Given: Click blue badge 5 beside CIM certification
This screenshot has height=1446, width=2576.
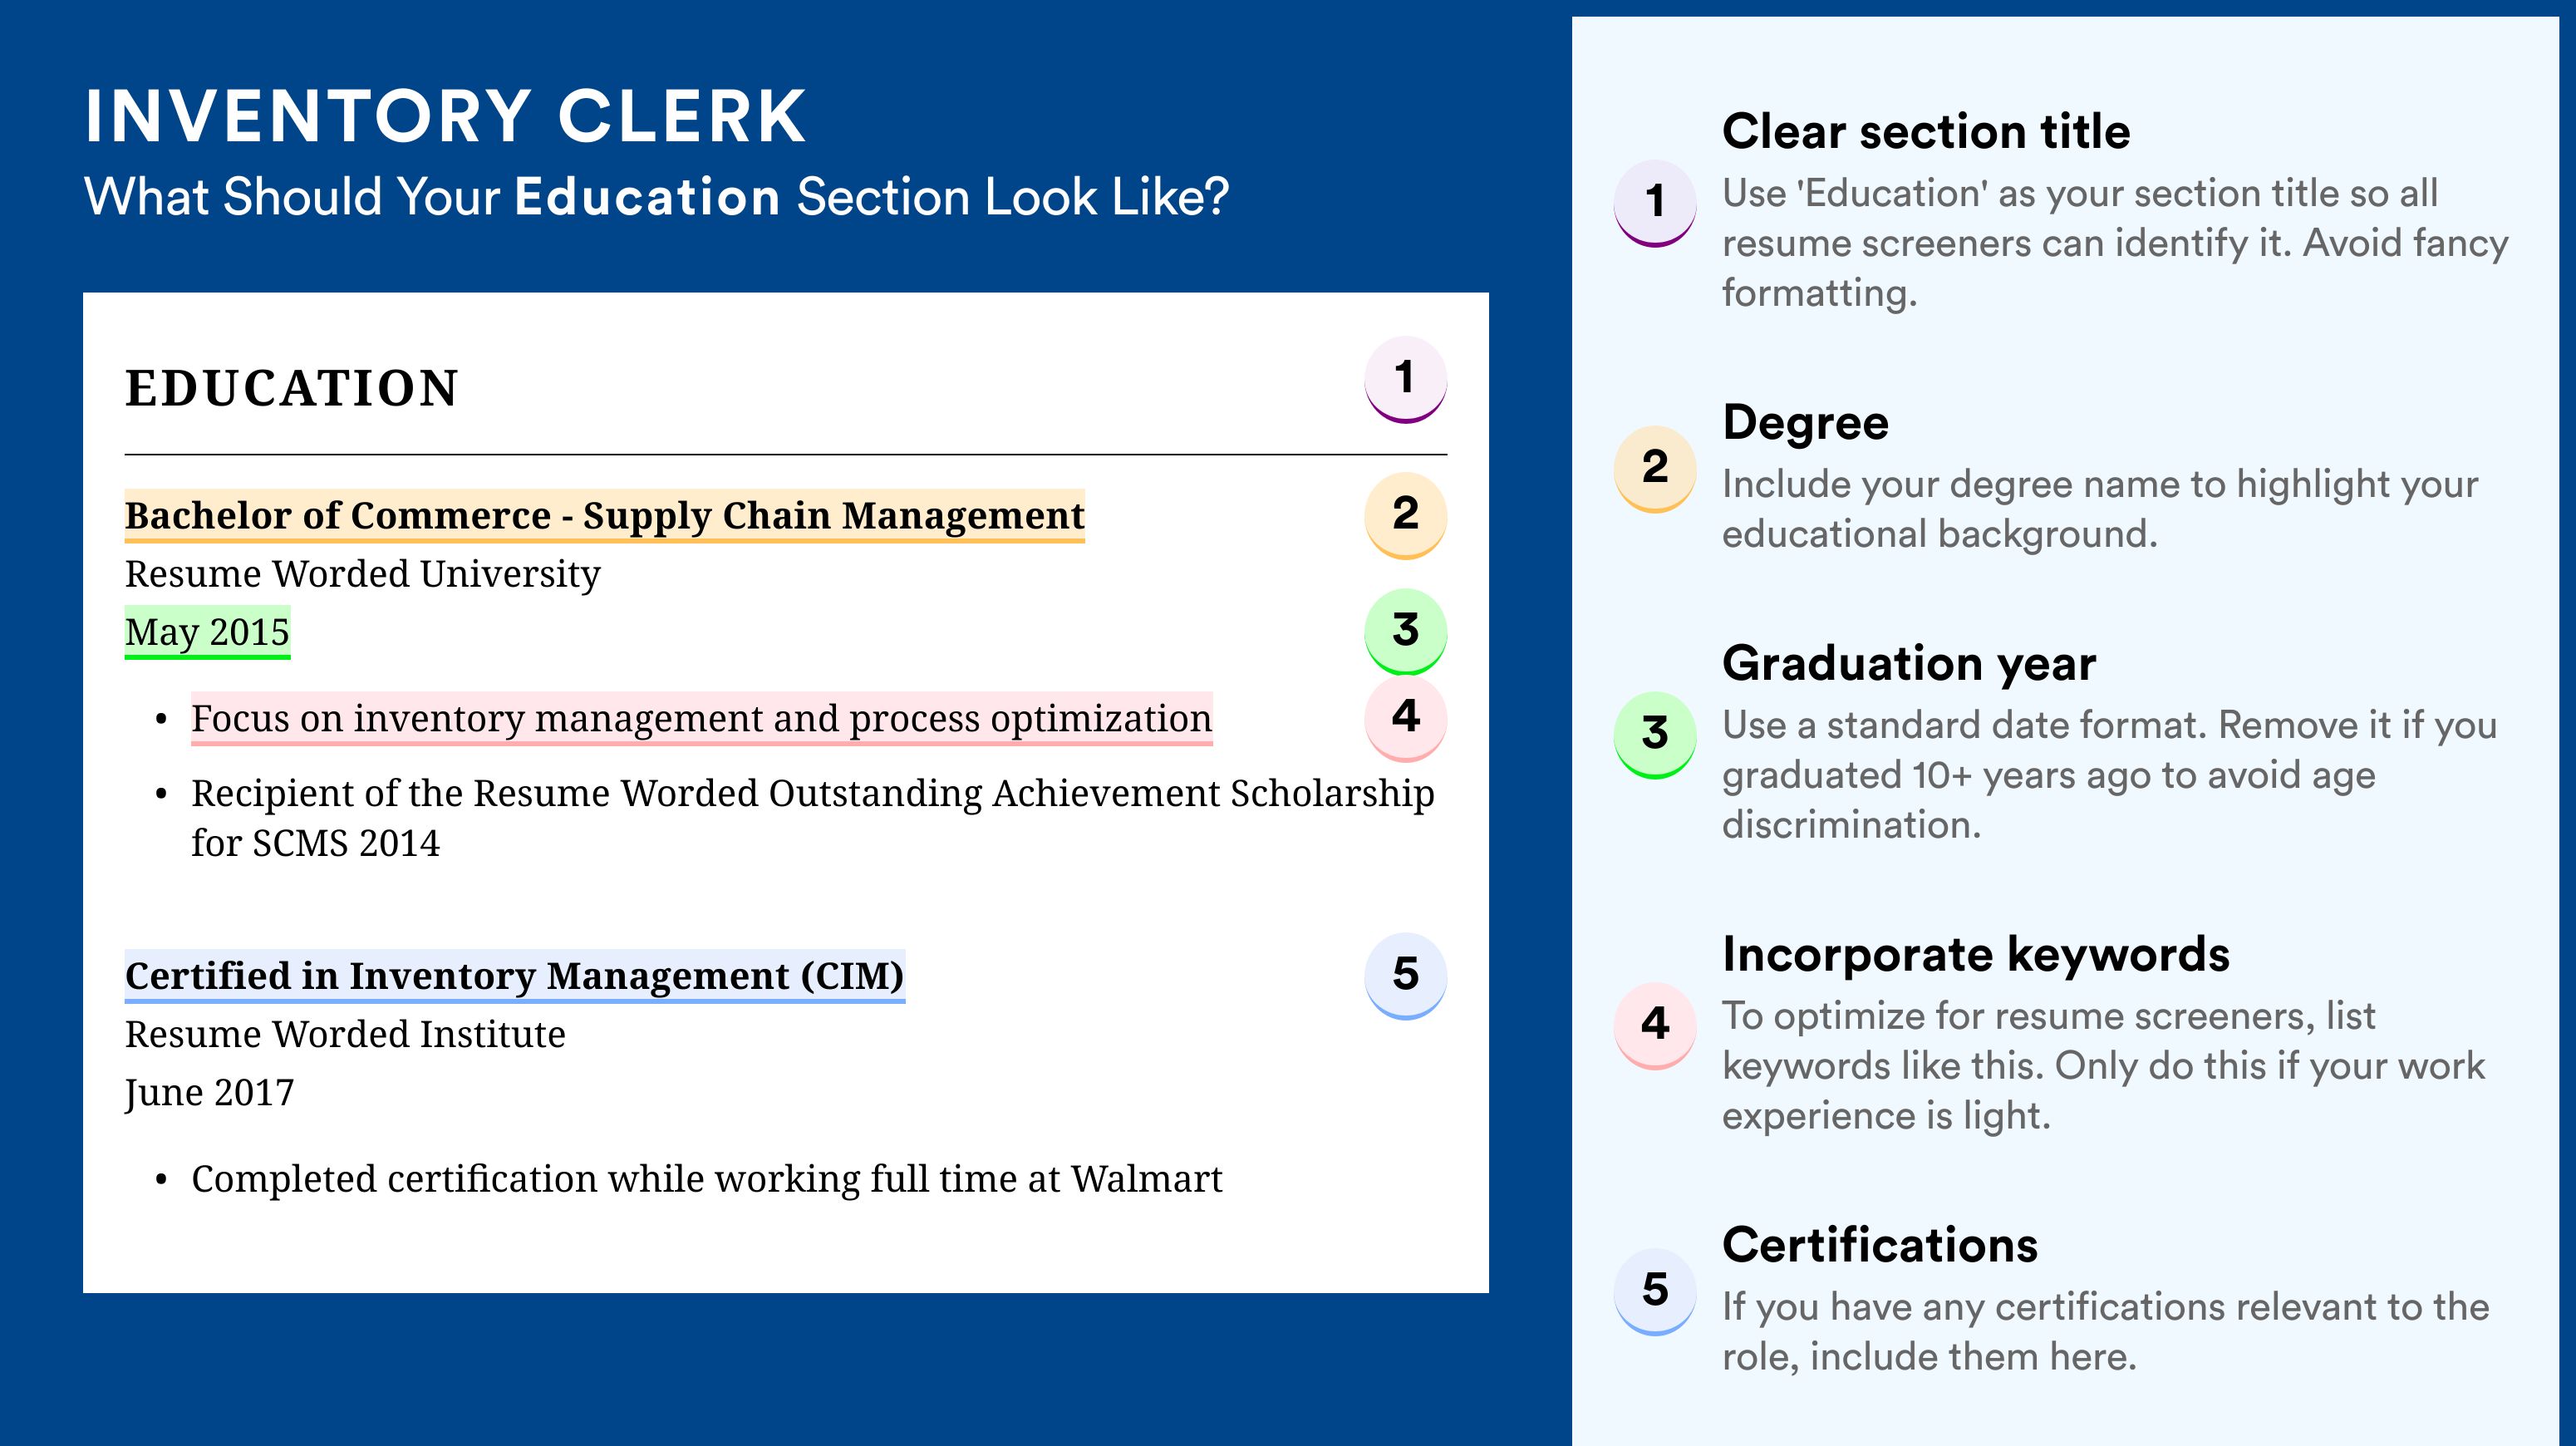Looking at the screenshot, I should click(x=1405, y=975).
